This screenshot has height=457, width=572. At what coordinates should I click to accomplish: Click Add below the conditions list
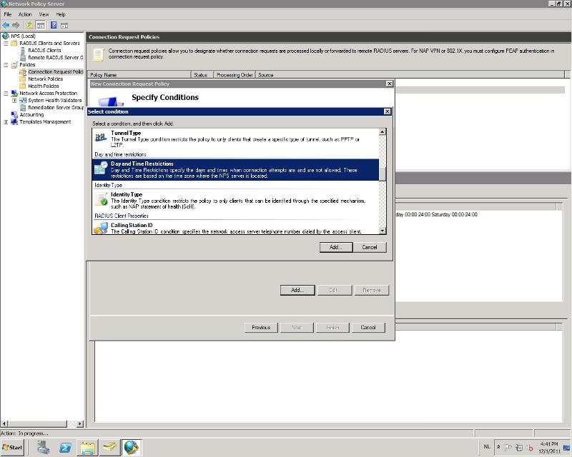[297, 290]
